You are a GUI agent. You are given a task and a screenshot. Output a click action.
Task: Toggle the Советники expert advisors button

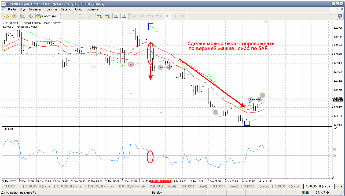[47, 16]
